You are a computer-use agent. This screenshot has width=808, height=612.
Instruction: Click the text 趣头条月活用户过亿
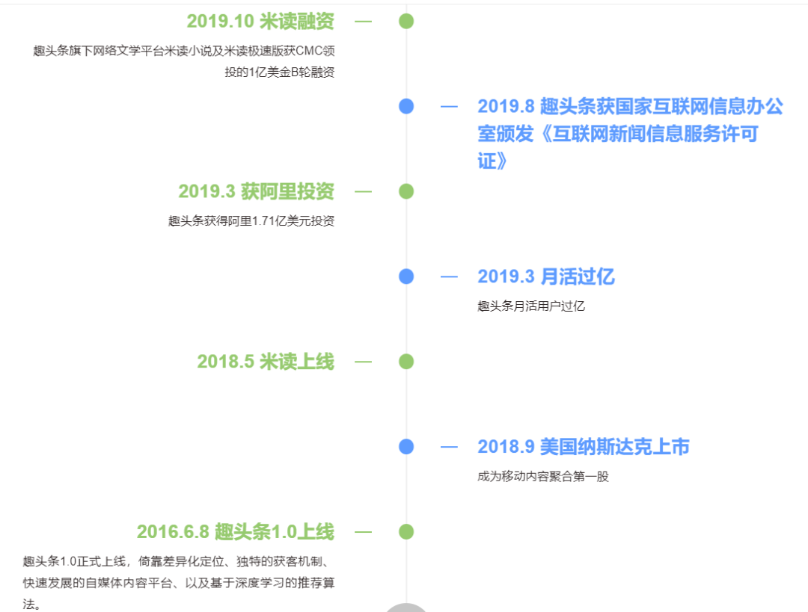530,306
